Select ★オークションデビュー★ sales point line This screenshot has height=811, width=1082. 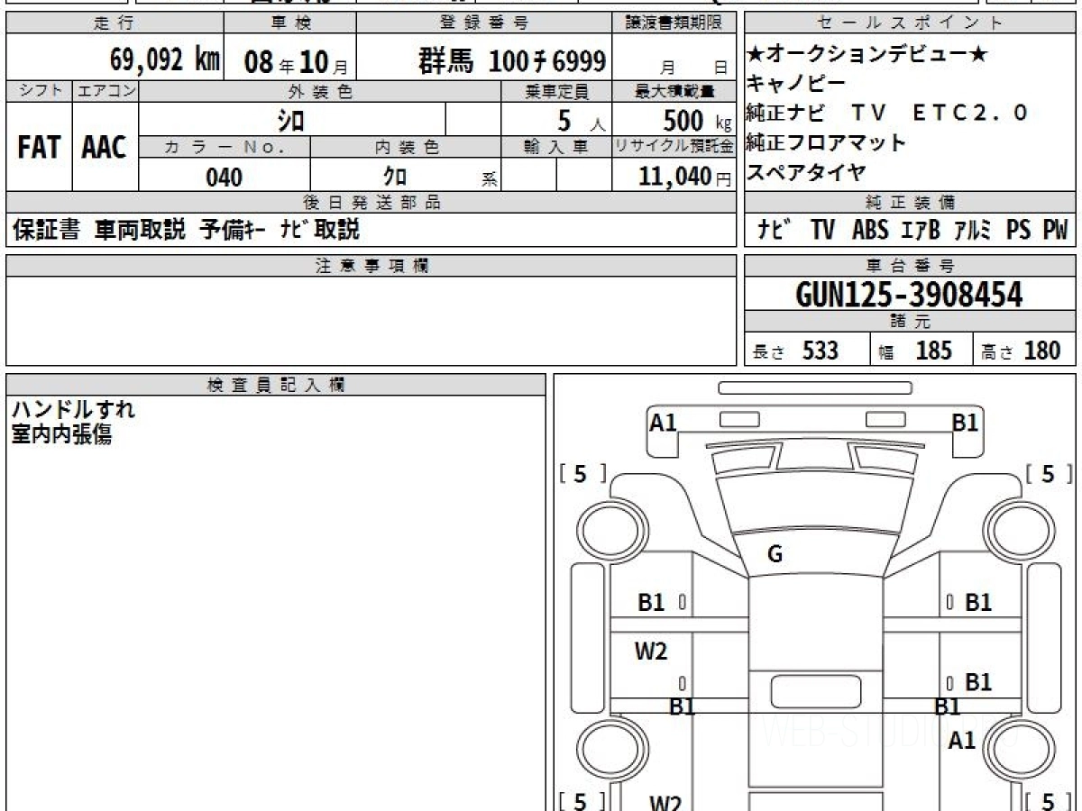pyautogui.click(x=867, y=56)
